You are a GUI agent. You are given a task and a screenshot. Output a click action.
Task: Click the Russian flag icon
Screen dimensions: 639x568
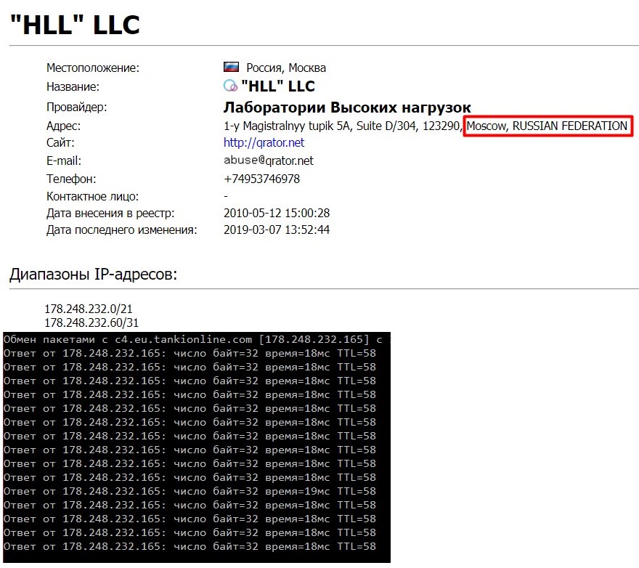[x=231, y=67]
